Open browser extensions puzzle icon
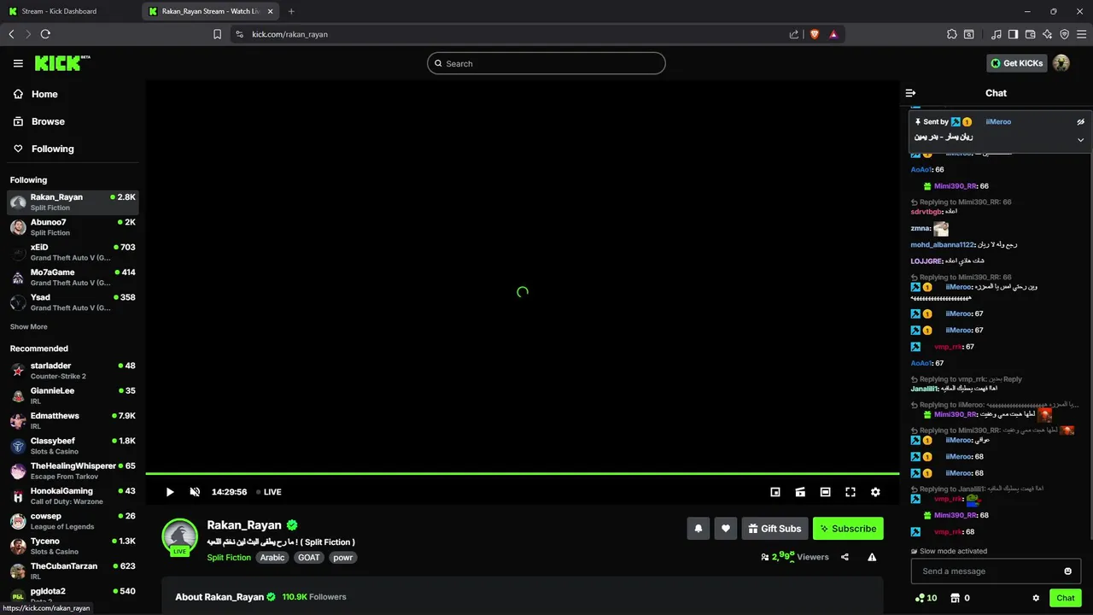The width and height of the screenshot is (1093, 615). coord(951,34)
